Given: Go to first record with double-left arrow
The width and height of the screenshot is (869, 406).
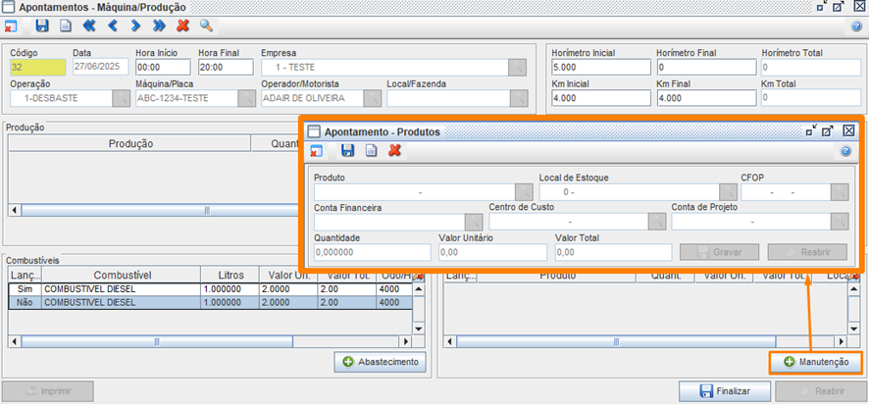Looking at the screenshot, I should click(89, 25).
